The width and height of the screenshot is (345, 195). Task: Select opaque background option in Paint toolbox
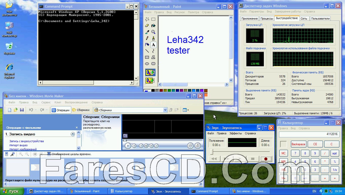click(x=150, y=73)
